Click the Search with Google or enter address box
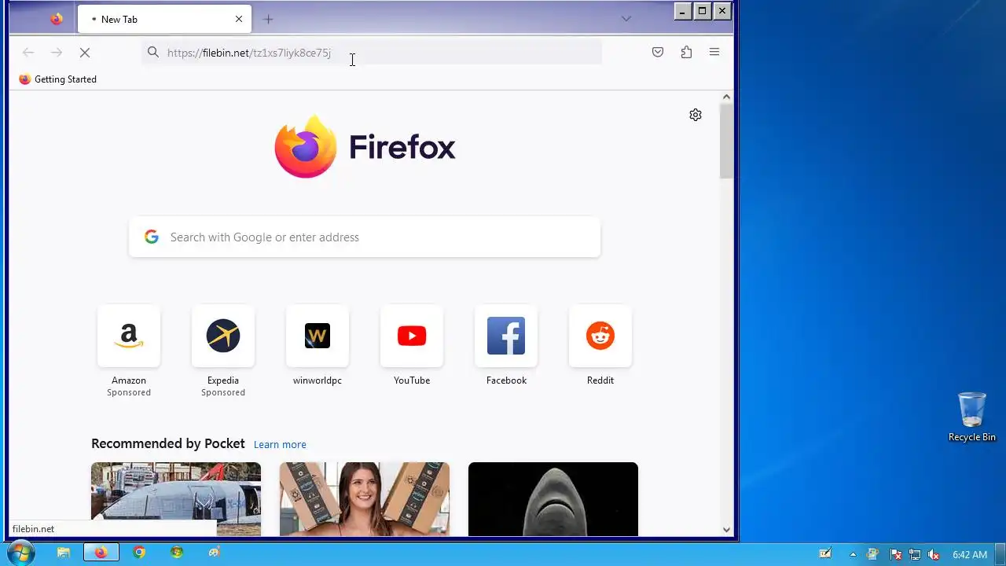 (365, 237)
